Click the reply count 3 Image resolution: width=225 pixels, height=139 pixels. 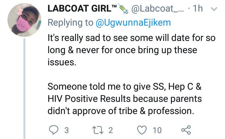click(66, 129)
